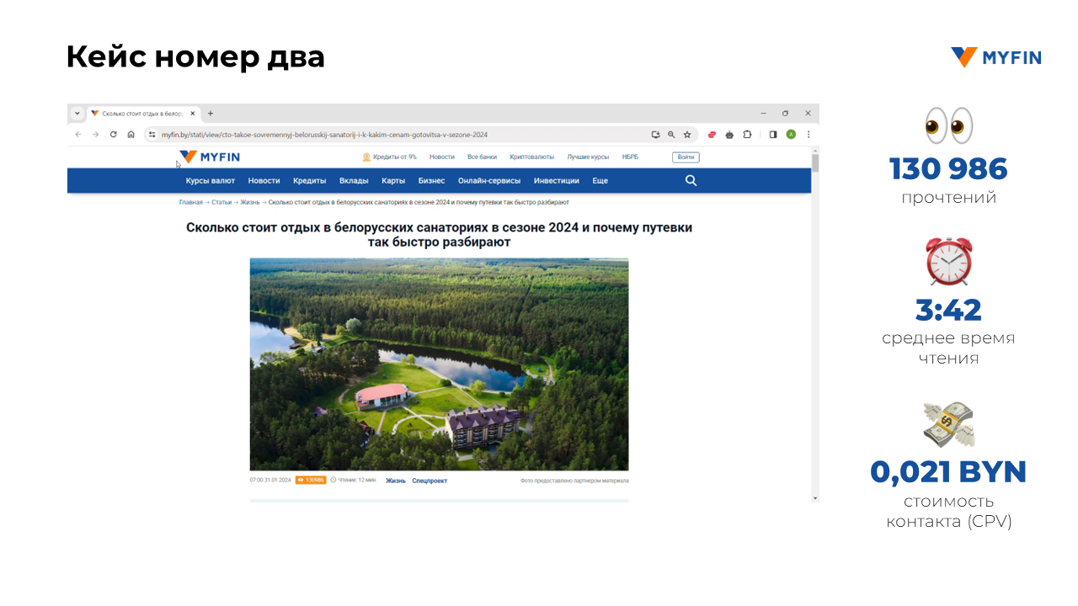Open a new browser tab
The width and height of the screenshot is (1078, 606).
(x=211, y=114)
